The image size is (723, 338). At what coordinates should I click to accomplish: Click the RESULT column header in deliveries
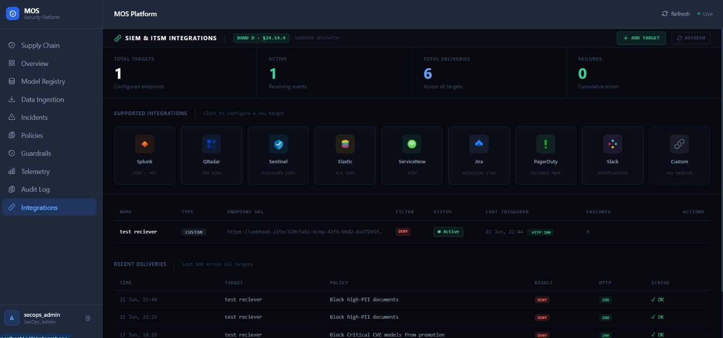[544, 283]
